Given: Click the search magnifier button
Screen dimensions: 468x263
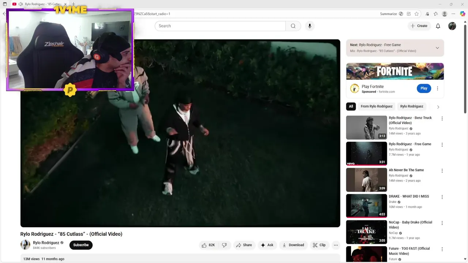Looking at the screenshot, I should 293,26.
